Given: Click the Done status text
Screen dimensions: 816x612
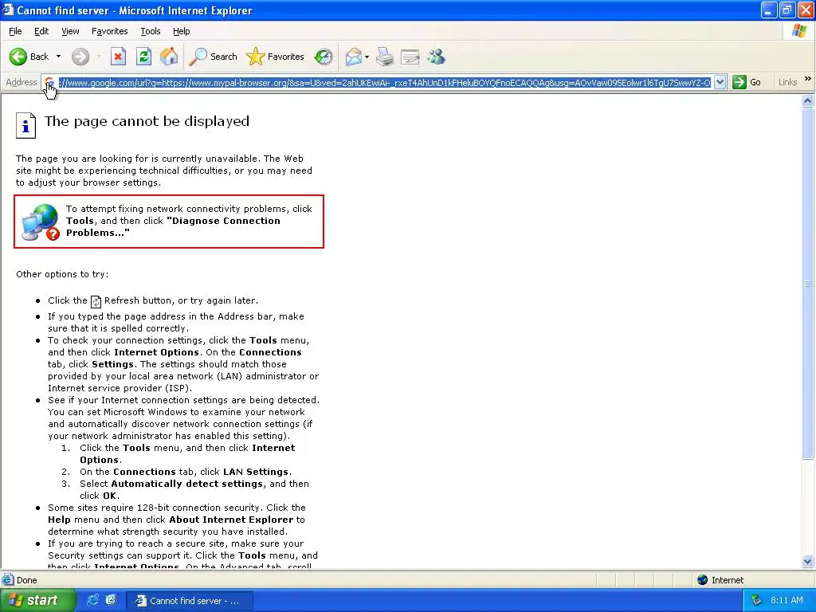Looking at the screenshot, I should (x=26, y=580).
